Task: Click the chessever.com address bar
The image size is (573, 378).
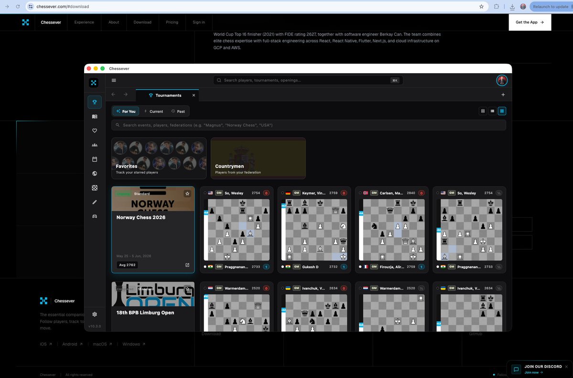Action: (256, 7)
